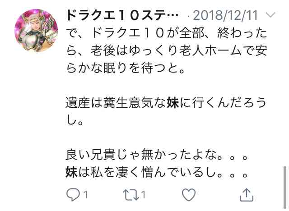Click the 2018/12/11 timestamp link

[x=225, y=15]
